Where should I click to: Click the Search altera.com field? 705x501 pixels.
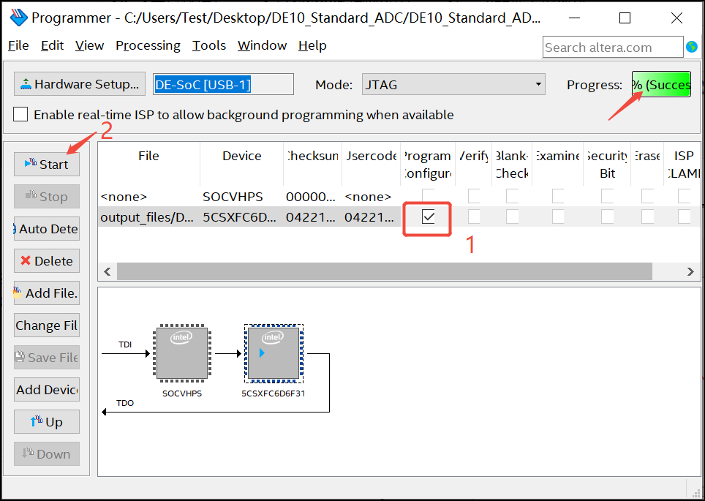[613, 48]
